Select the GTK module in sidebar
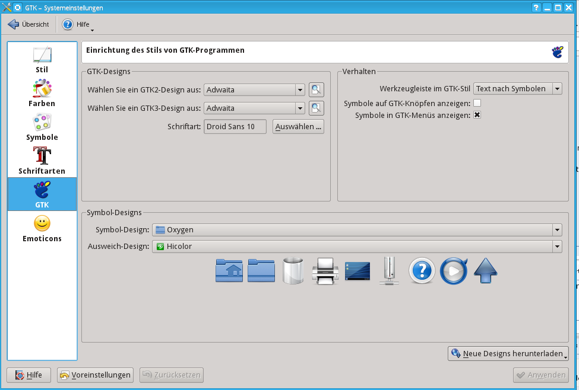This screenshot has height=390, width=579. (42, 194)
